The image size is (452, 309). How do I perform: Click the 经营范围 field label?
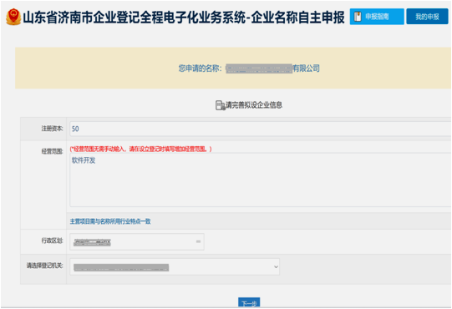coord(52,151)
